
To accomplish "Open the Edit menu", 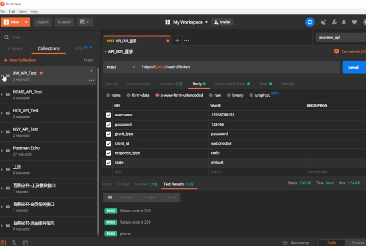I will tap(12, 11).
